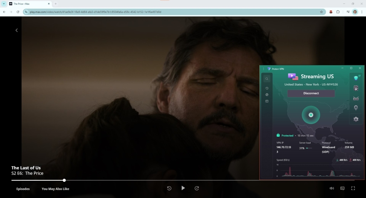The image size is (366, 198).
Task: Skip forward 10 seconds in the video
Action: click(x=197, y=188)
